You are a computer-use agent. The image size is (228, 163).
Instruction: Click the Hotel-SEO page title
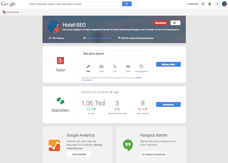coord(74,25)
